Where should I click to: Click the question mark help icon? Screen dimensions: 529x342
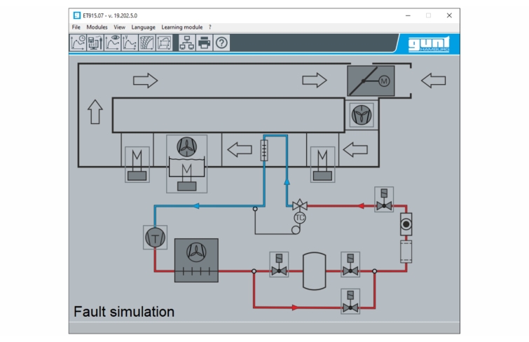pyautogui.click(x=221, y=43)
